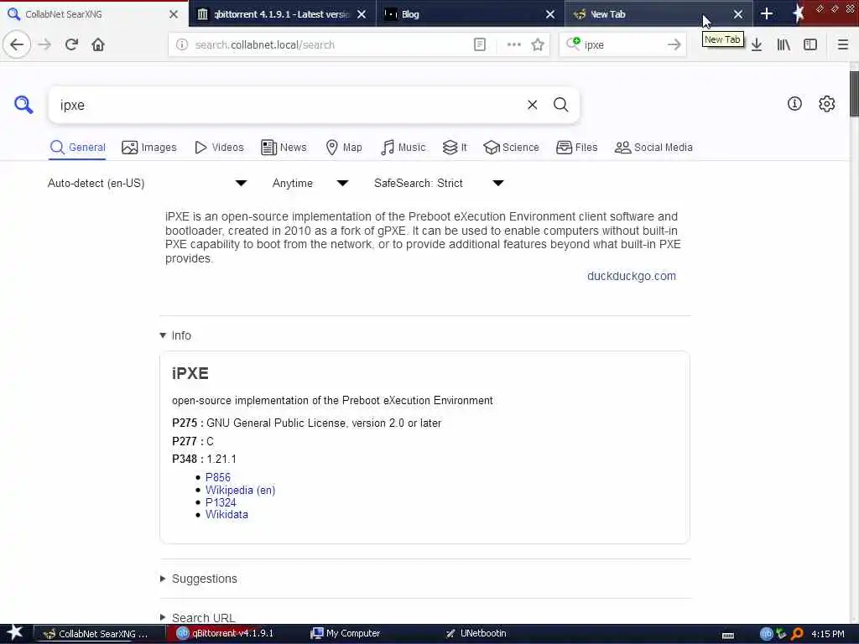859x644 pixels.
Task: Show sidebars from toolbar
Action: (x=810, y=45)
